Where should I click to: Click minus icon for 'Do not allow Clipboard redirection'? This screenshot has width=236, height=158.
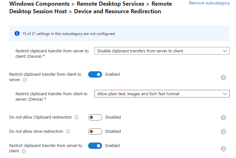click(x=223, y=117)
